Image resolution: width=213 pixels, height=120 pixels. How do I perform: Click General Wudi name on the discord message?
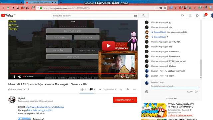(160, 32)
